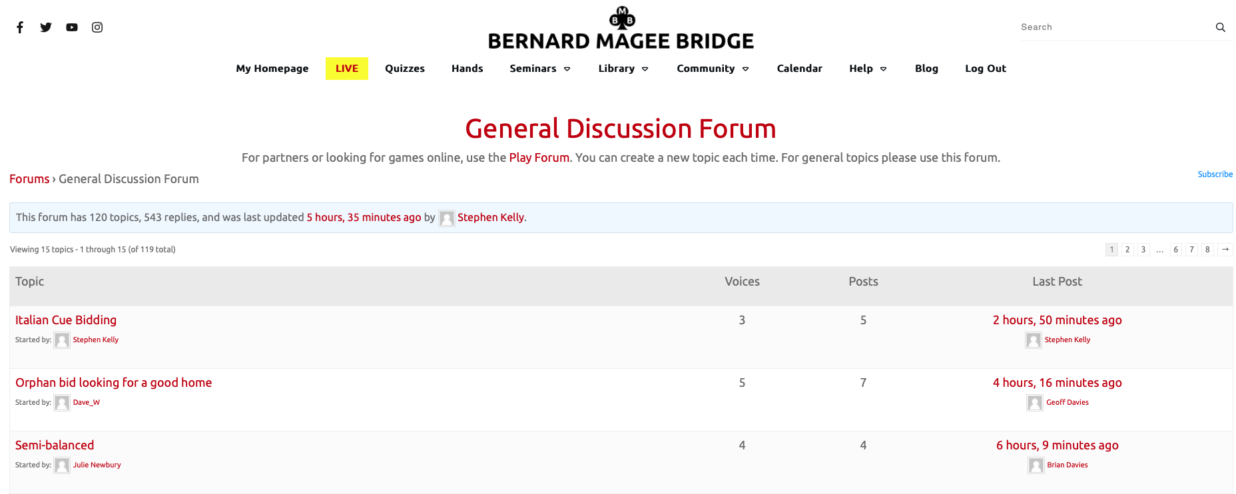Open the Twitter social icon
The image size is (1236, 494).
(x=46, y=27)
